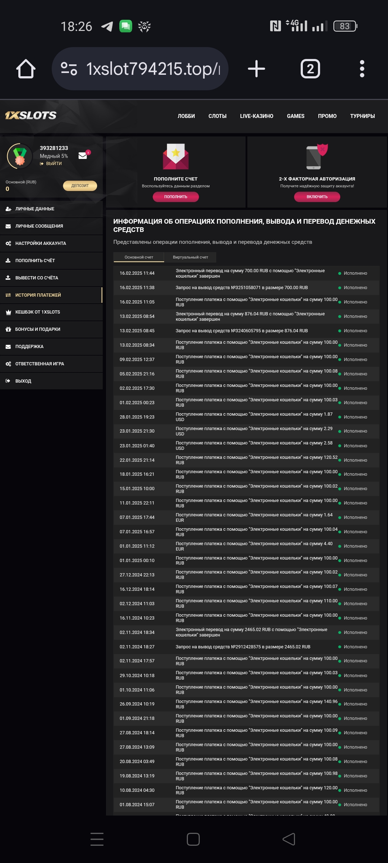
Task: Click the 1XSLOTS logo
Action: tap(31, 115)
